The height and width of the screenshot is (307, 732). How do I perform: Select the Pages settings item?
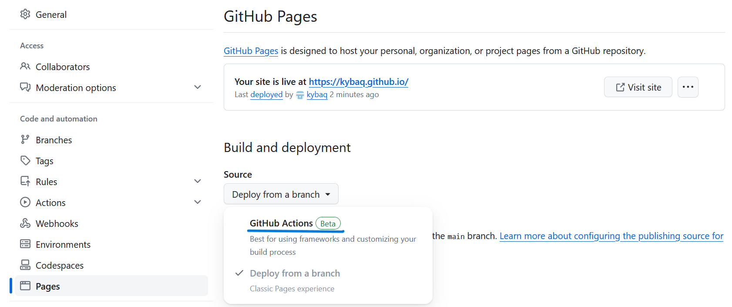click(x=111, y=286)
